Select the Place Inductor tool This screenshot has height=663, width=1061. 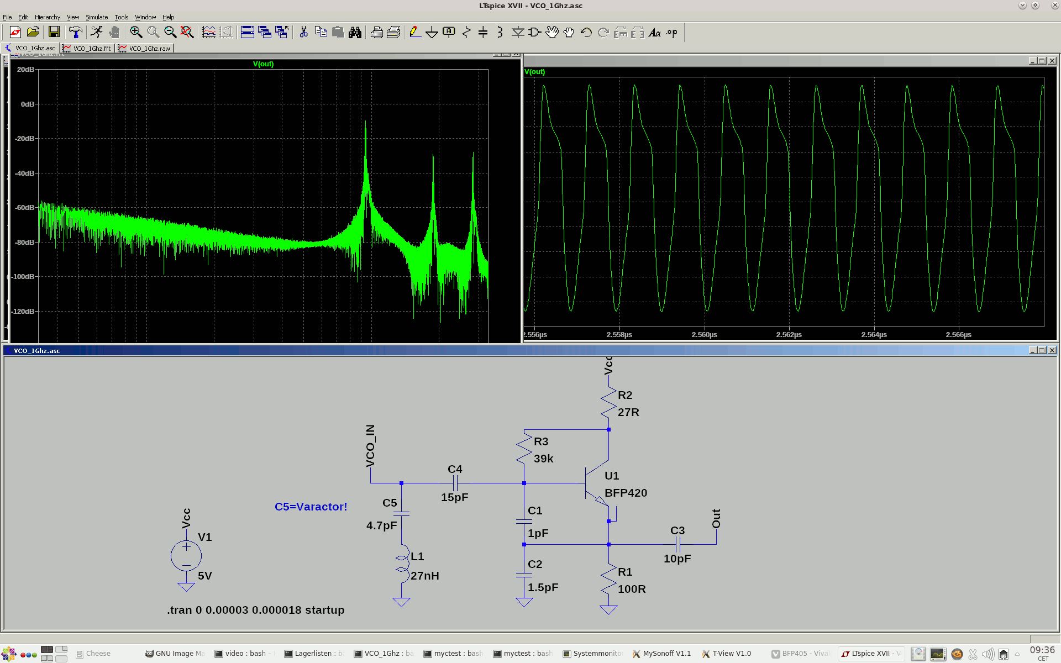[x=500, y=32]
